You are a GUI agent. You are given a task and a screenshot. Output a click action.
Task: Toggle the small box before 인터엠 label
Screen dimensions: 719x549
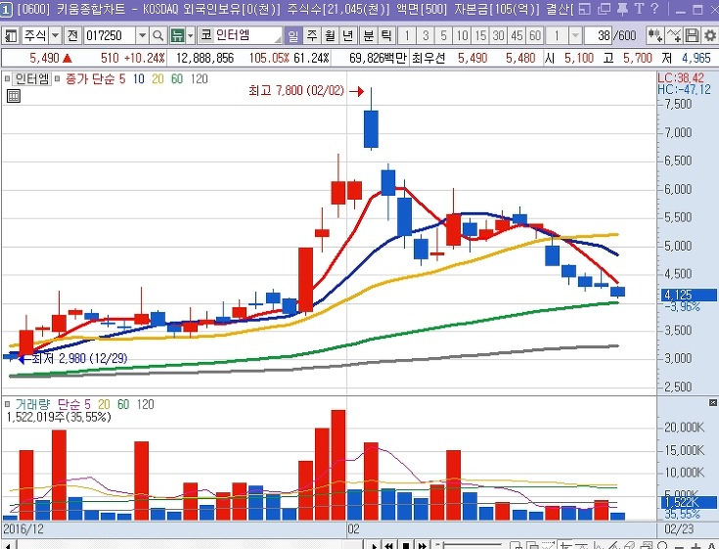click(x=8, y=79)
